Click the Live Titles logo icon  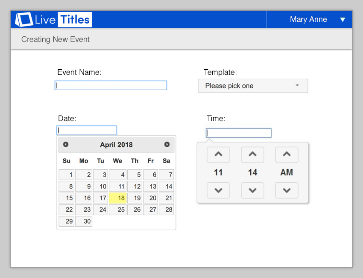point(24,20)
